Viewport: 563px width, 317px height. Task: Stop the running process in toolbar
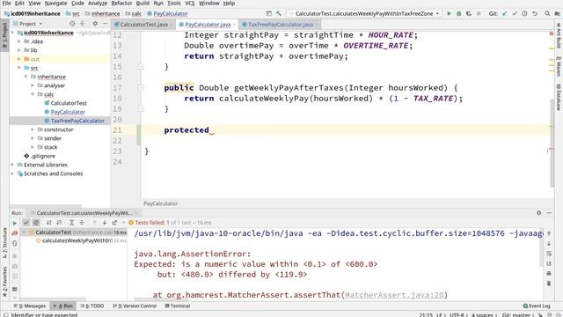click(x=479, y=14)
